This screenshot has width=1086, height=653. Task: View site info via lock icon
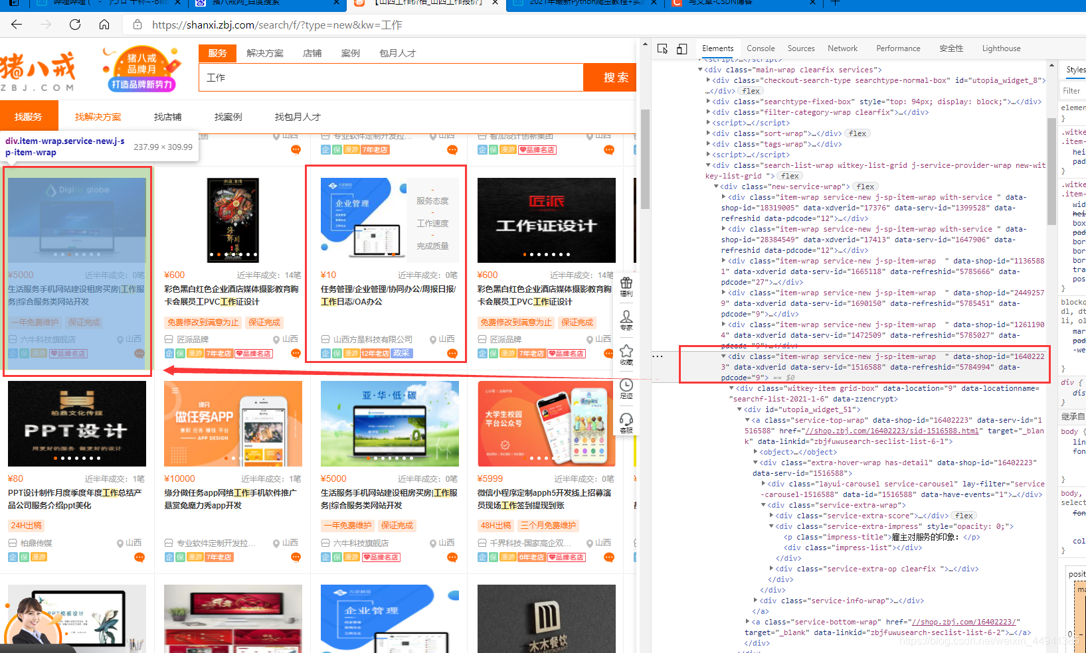[x=137, y=25]
